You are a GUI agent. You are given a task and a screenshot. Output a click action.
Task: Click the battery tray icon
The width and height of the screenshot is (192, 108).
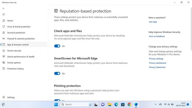(x=172, y=104)
